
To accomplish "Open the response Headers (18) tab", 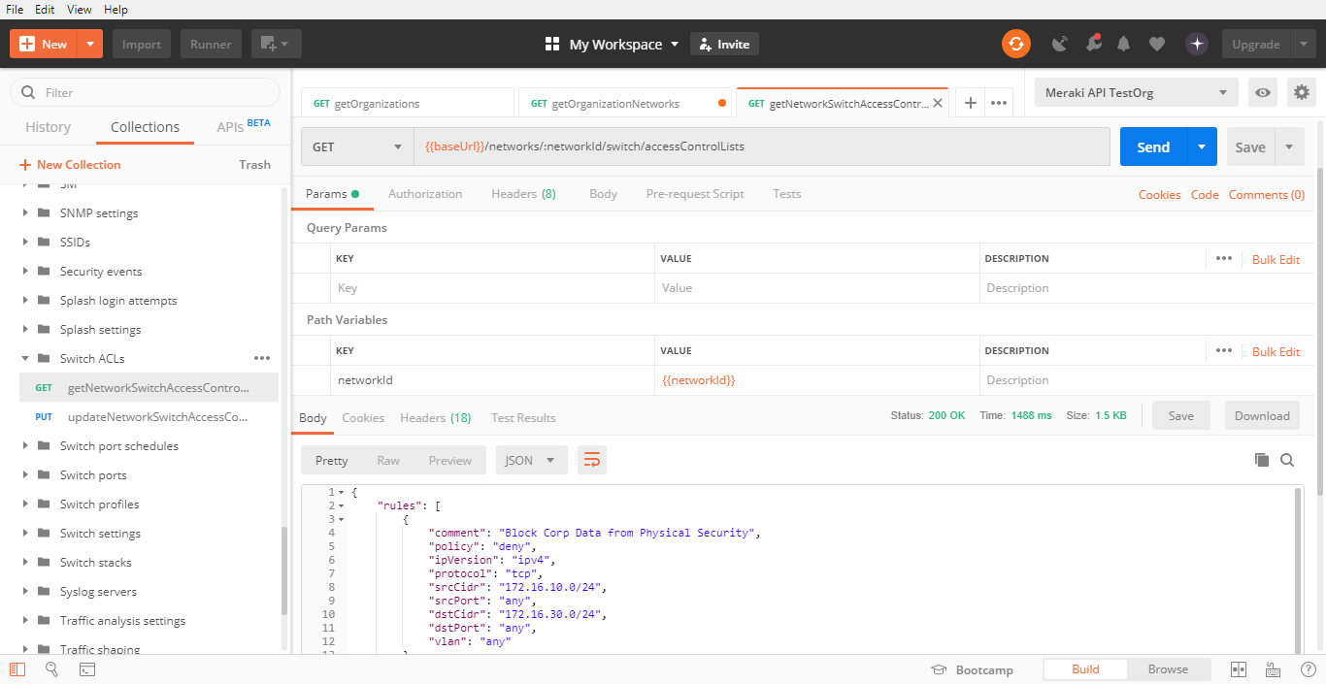I will pos(435,418).
